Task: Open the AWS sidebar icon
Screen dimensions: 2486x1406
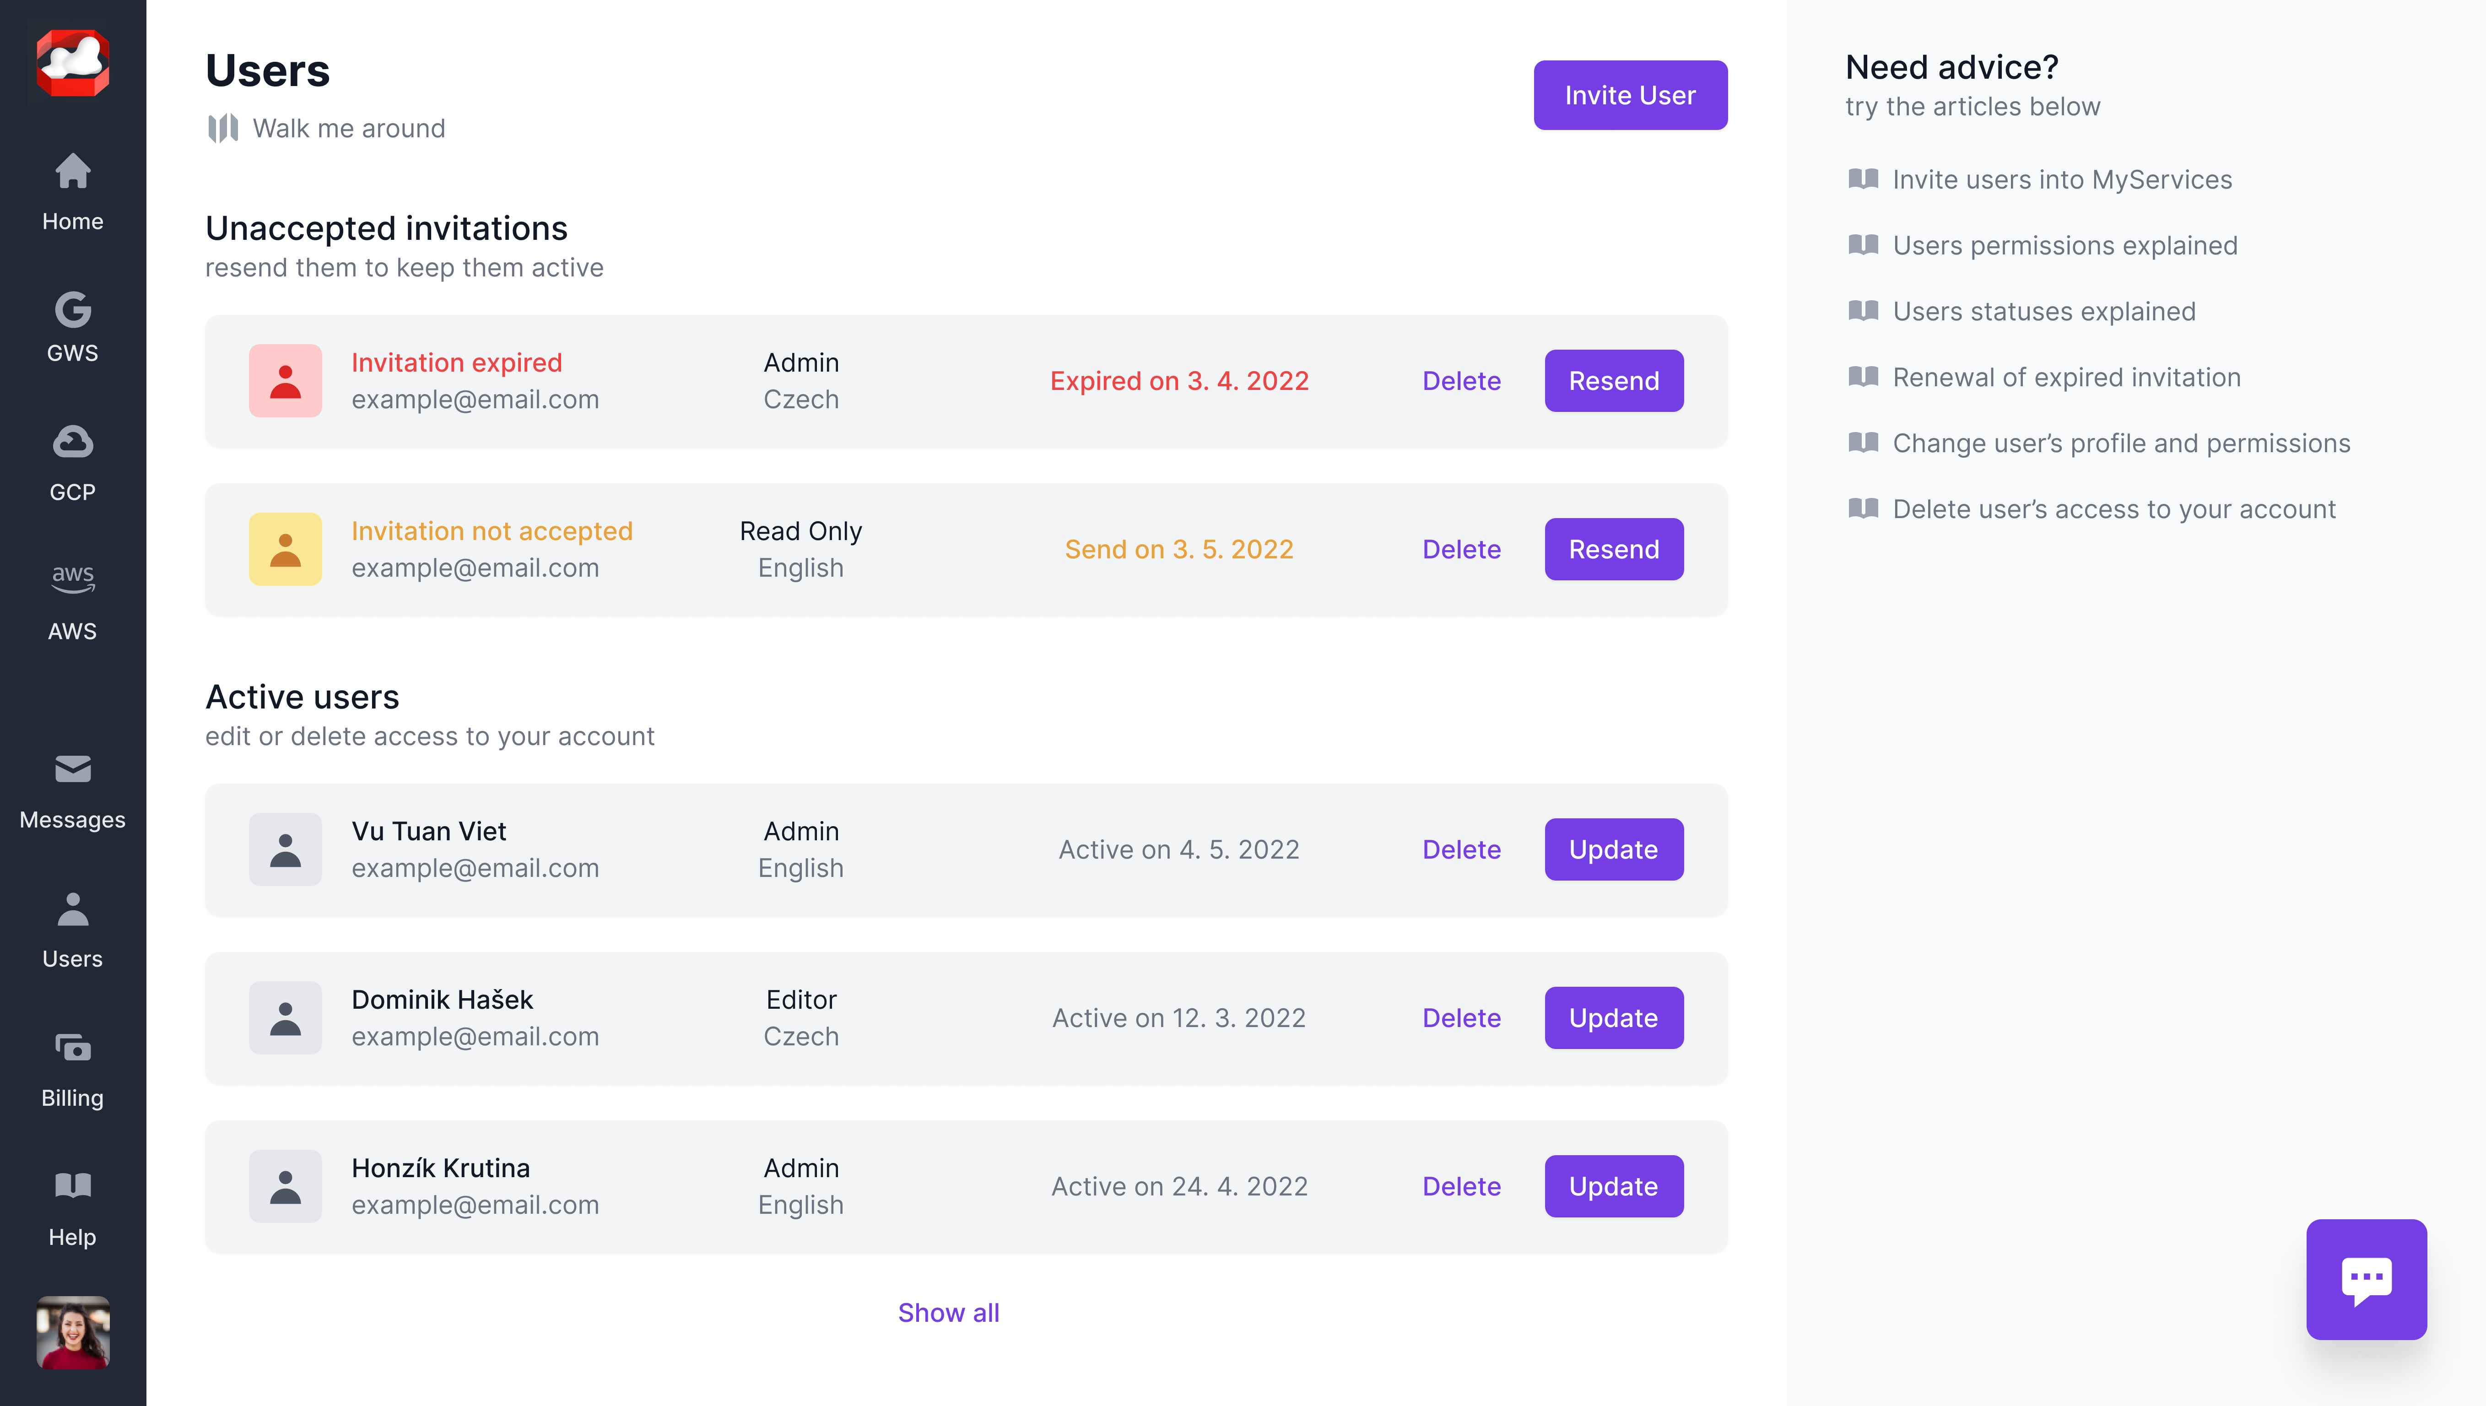Action: 72,579
